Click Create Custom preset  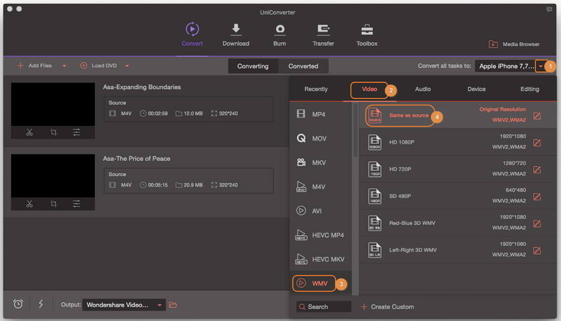pos(388,306)
